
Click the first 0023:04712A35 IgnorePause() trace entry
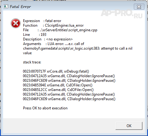click(x=69, y=76)
